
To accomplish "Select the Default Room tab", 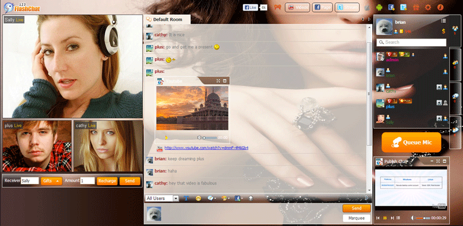I will pos(167,20).
